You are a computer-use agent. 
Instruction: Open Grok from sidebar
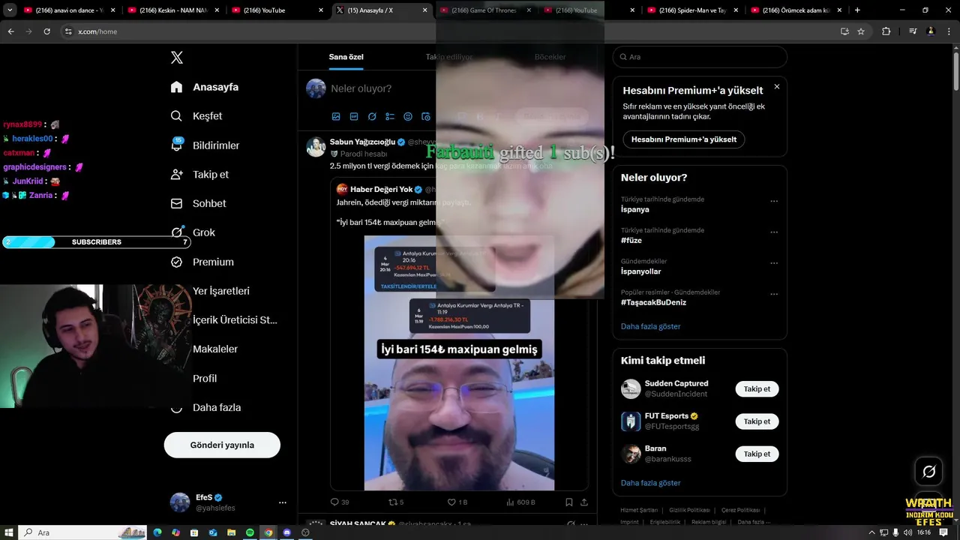pyautogui.click(x=193, y=232)
